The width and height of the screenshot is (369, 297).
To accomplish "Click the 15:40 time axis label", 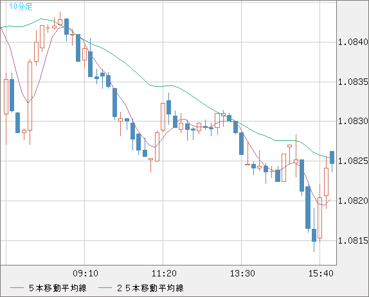I will (x=321, y=273).
